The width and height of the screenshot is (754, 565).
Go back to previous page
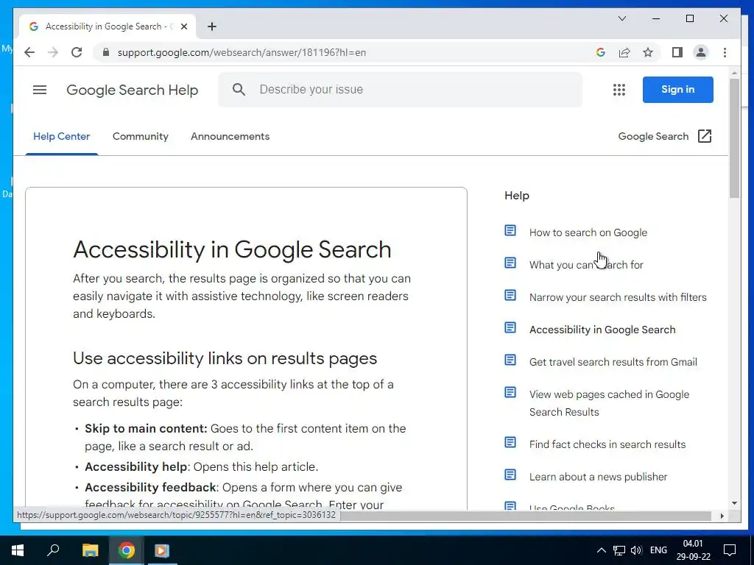[29, 52]
